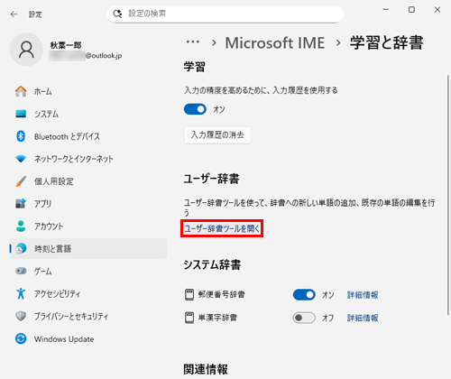Image resolution: width=451 pixels, height=379 pixels.
Task: Go to ネットワークとインターネット
Action: tap(88, 159)
